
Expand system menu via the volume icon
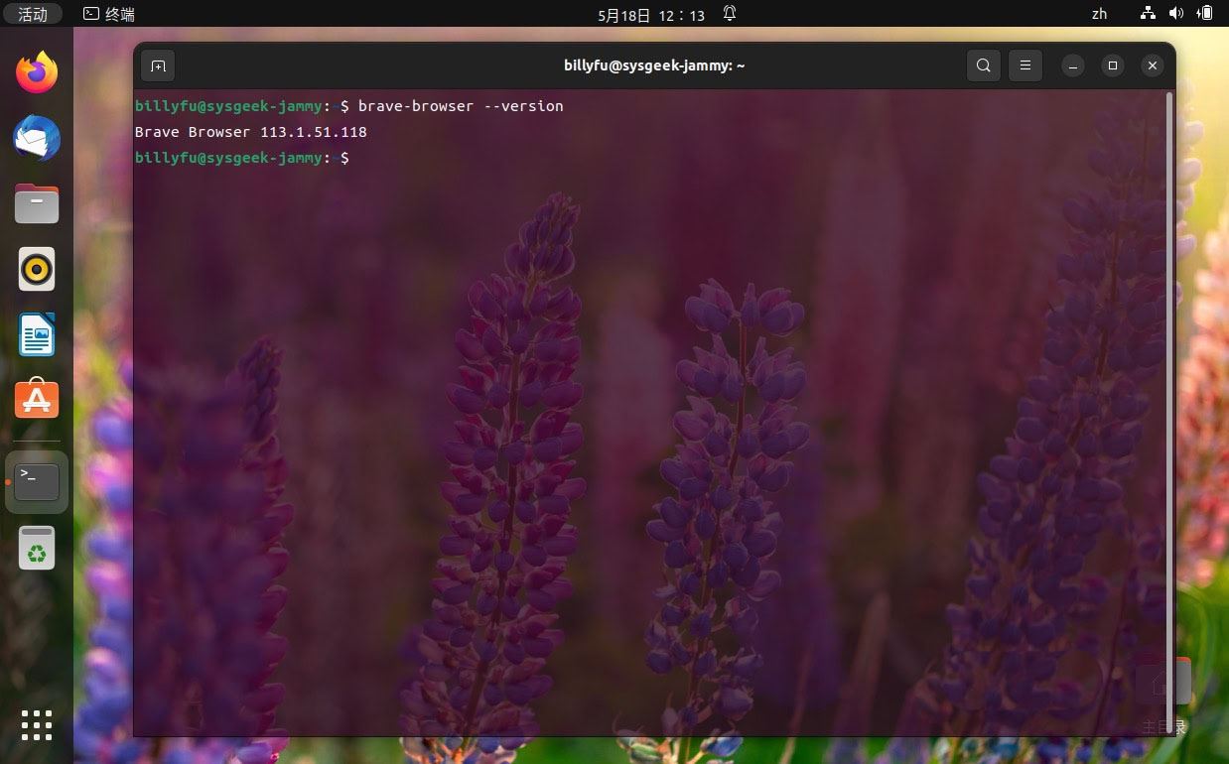(1176, 14)
